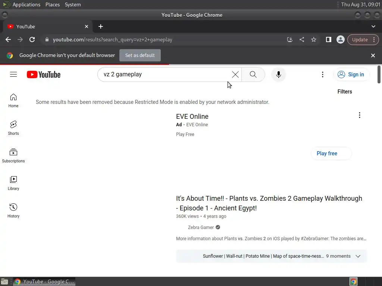The image size is (382, 286).
Task: Open the Zebra Gamer channel
Action: tap(201, 228)
